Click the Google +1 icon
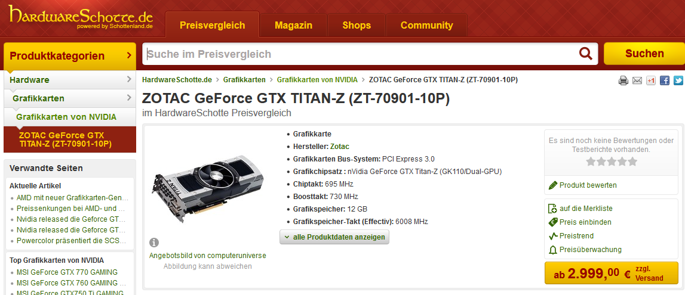Screen dimensions: 685x295 (651, 80)
